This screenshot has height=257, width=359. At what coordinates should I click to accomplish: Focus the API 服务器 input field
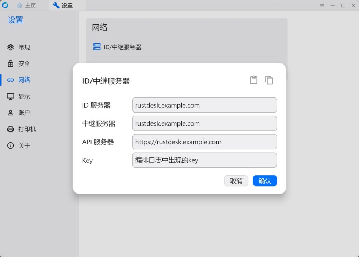(x=204, y=142)
